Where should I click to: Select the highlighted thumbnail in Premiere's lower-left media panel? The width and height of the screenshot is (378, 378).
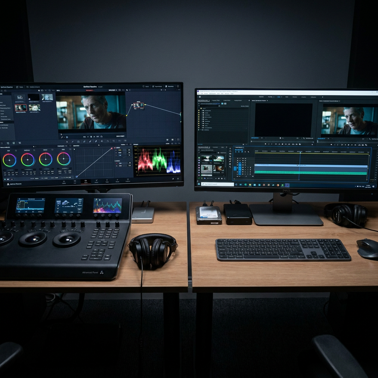coord(207,169)
